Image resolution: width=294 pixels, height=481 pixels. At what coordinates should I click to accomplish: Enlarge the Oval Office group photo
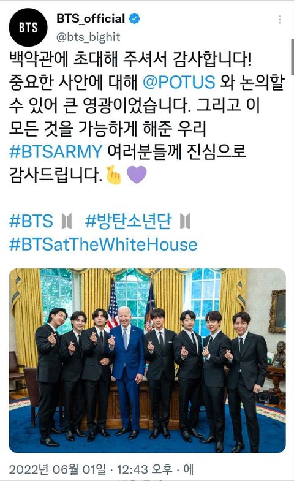point(148,360)
